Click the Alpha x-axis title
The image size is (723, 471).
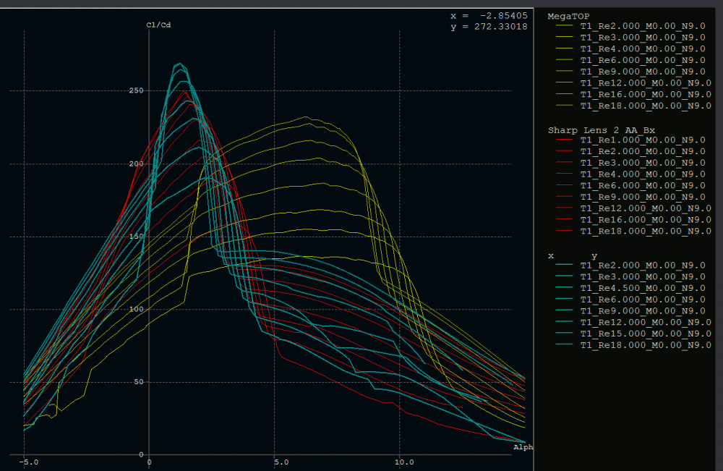(523, 447)
